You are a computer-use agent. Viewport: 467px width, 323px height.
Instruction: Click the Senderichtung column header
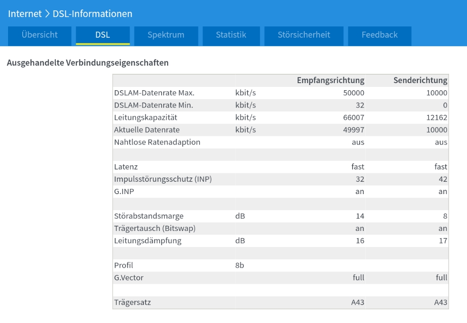click(420, 81)
